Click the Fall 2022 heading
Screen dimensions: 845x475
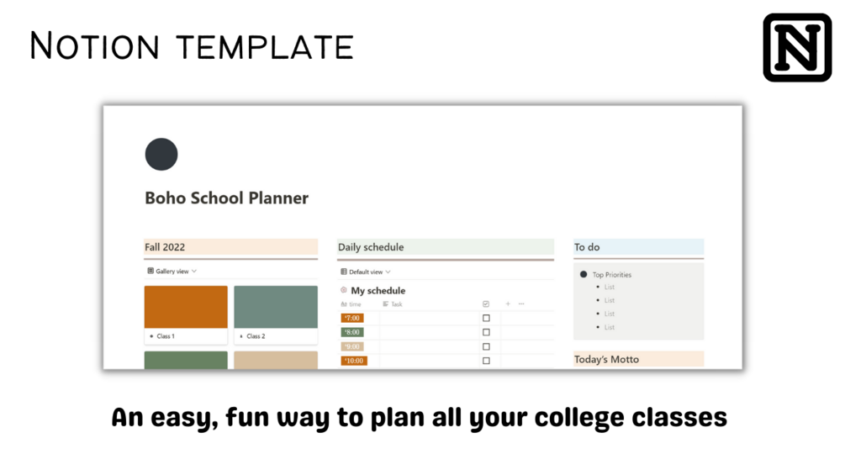click(166, 247)
